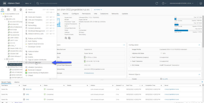
Task: Open the help question mark menu
Action: click(x=164, y=3)
